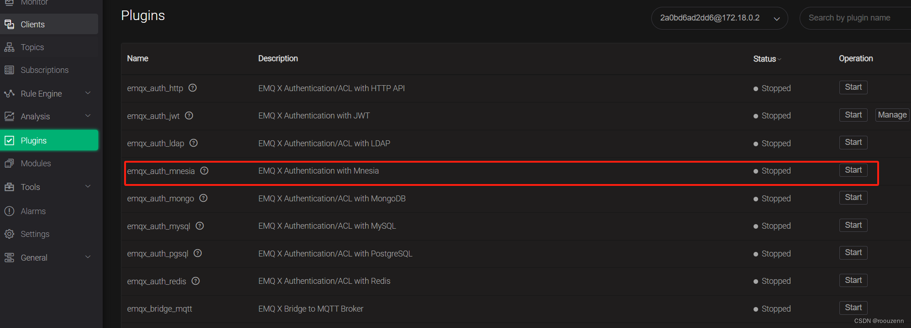
Task: Go to the Topics menu item
Action: pos(49,47)
